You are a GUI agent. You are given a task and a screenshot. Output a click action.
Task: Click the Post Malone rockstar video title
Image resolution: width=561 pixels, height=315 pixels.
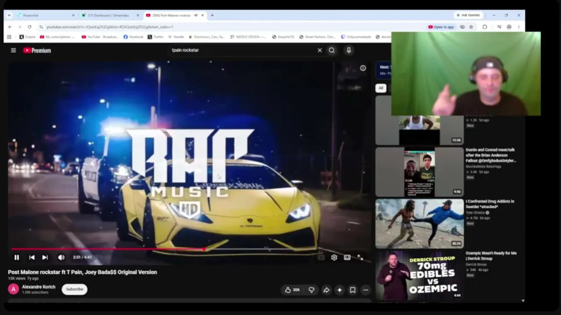82,272
